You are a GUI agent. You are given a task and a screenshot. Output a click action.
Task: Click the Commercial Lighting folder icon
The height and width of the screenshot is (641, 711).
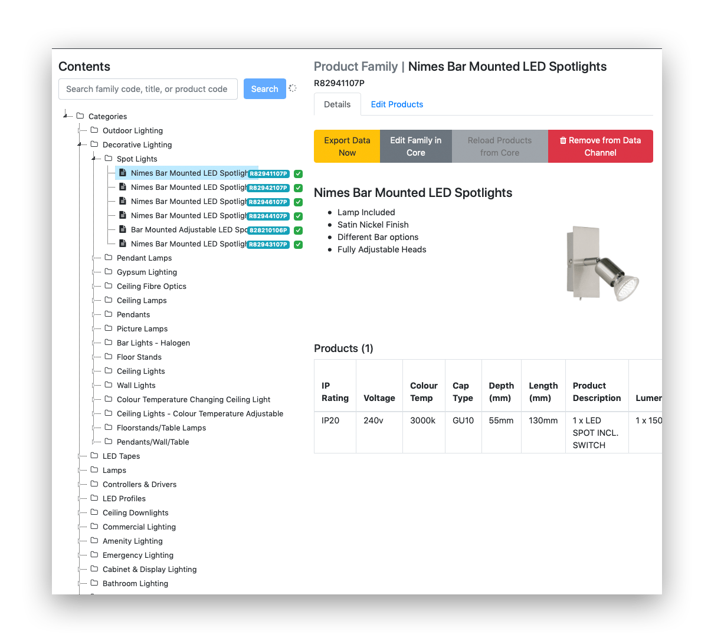(94, 526)
